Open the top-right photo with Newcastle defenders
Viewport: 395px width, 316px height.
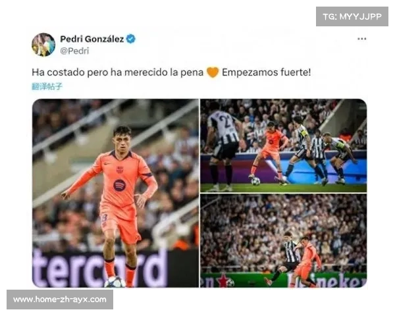point(284,145)
